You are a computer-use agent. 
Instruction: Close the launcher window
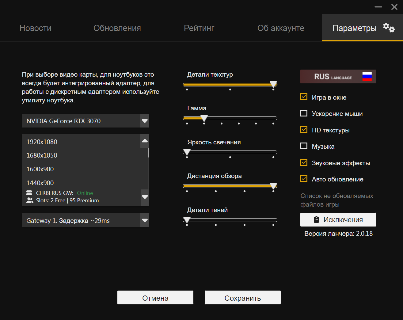394,7
